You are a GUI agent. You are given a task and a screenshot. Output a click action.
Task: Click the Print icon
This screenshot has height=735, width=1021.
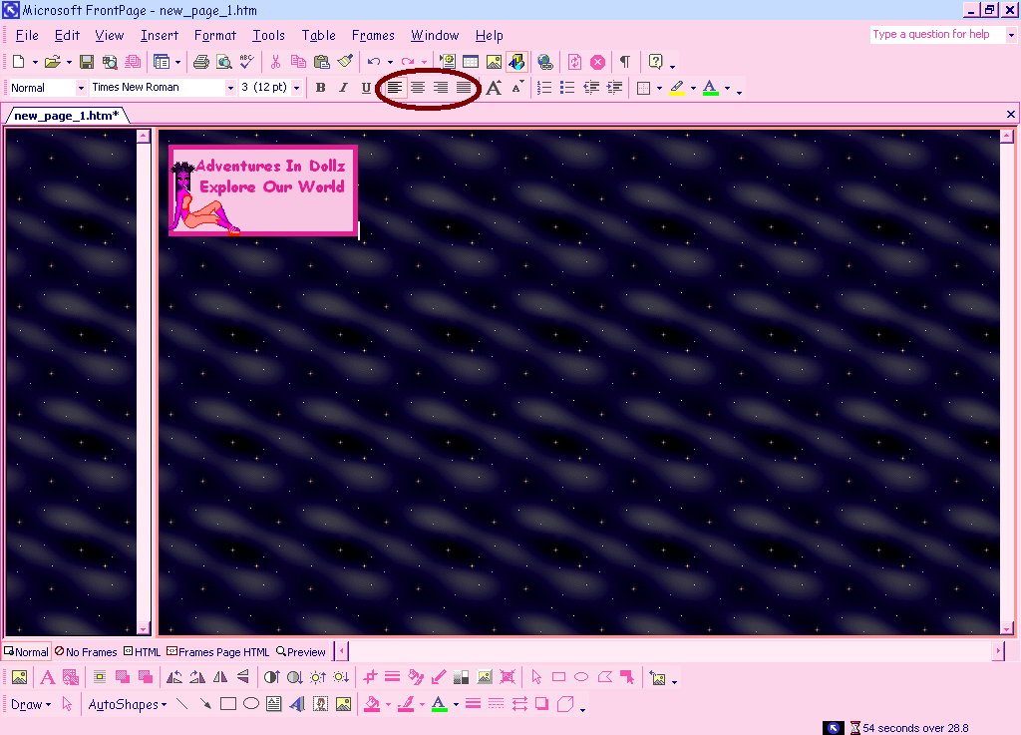[x=201, y=62]
